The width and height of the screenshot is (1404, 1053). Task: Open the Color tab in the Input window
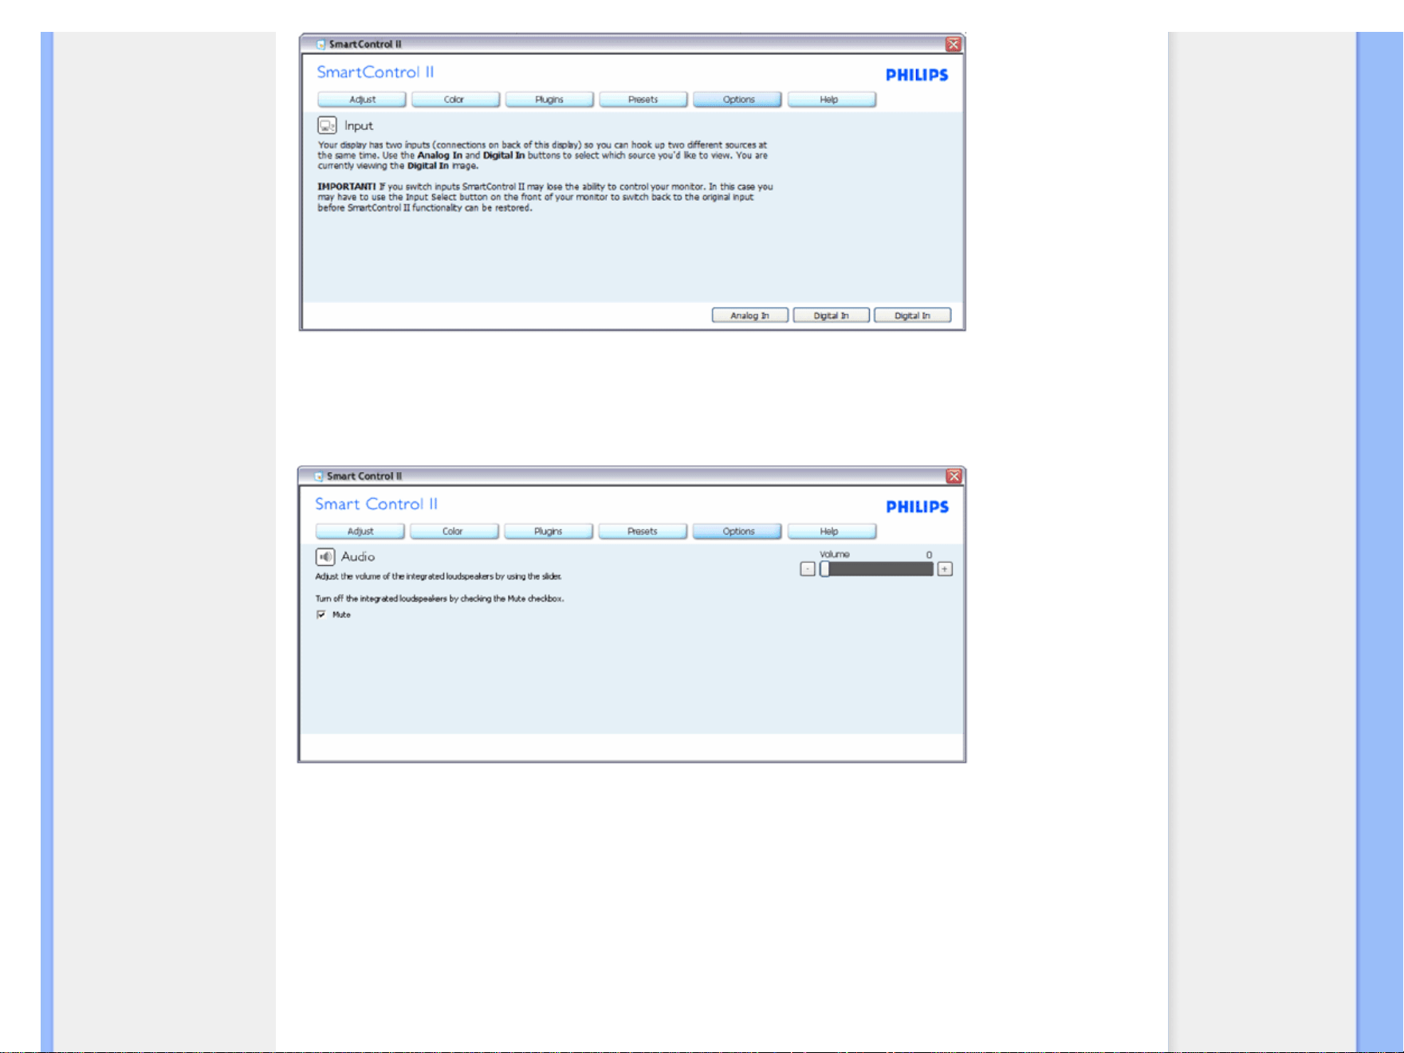pos(455,100)
